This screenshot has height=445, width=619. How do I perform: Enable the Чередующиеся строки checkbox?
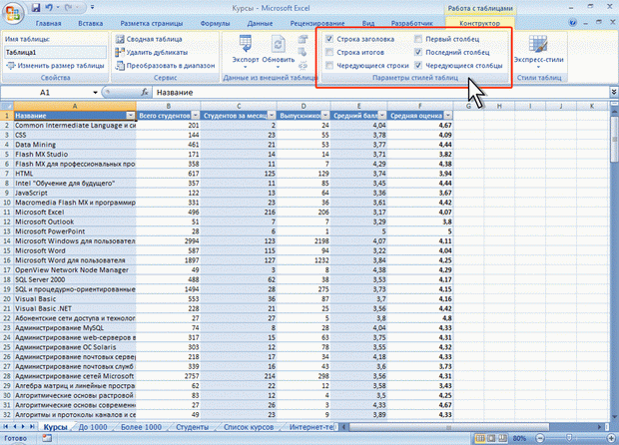(329, 66)
